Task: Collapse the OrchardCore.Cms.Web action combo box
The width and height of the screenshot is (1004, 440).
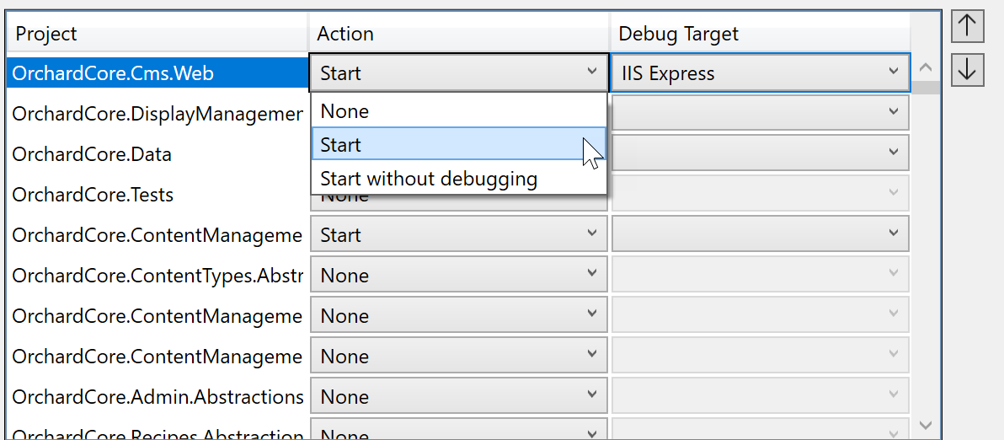Action: click(x=458, y=73)
